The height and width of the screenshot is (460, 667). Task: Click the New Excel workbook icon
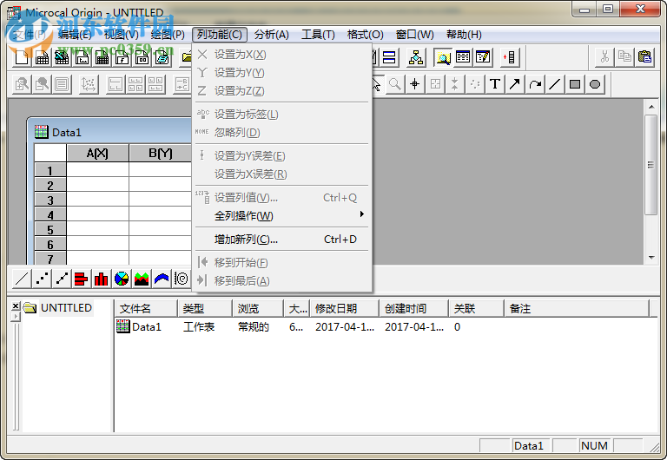click(62, 57)
